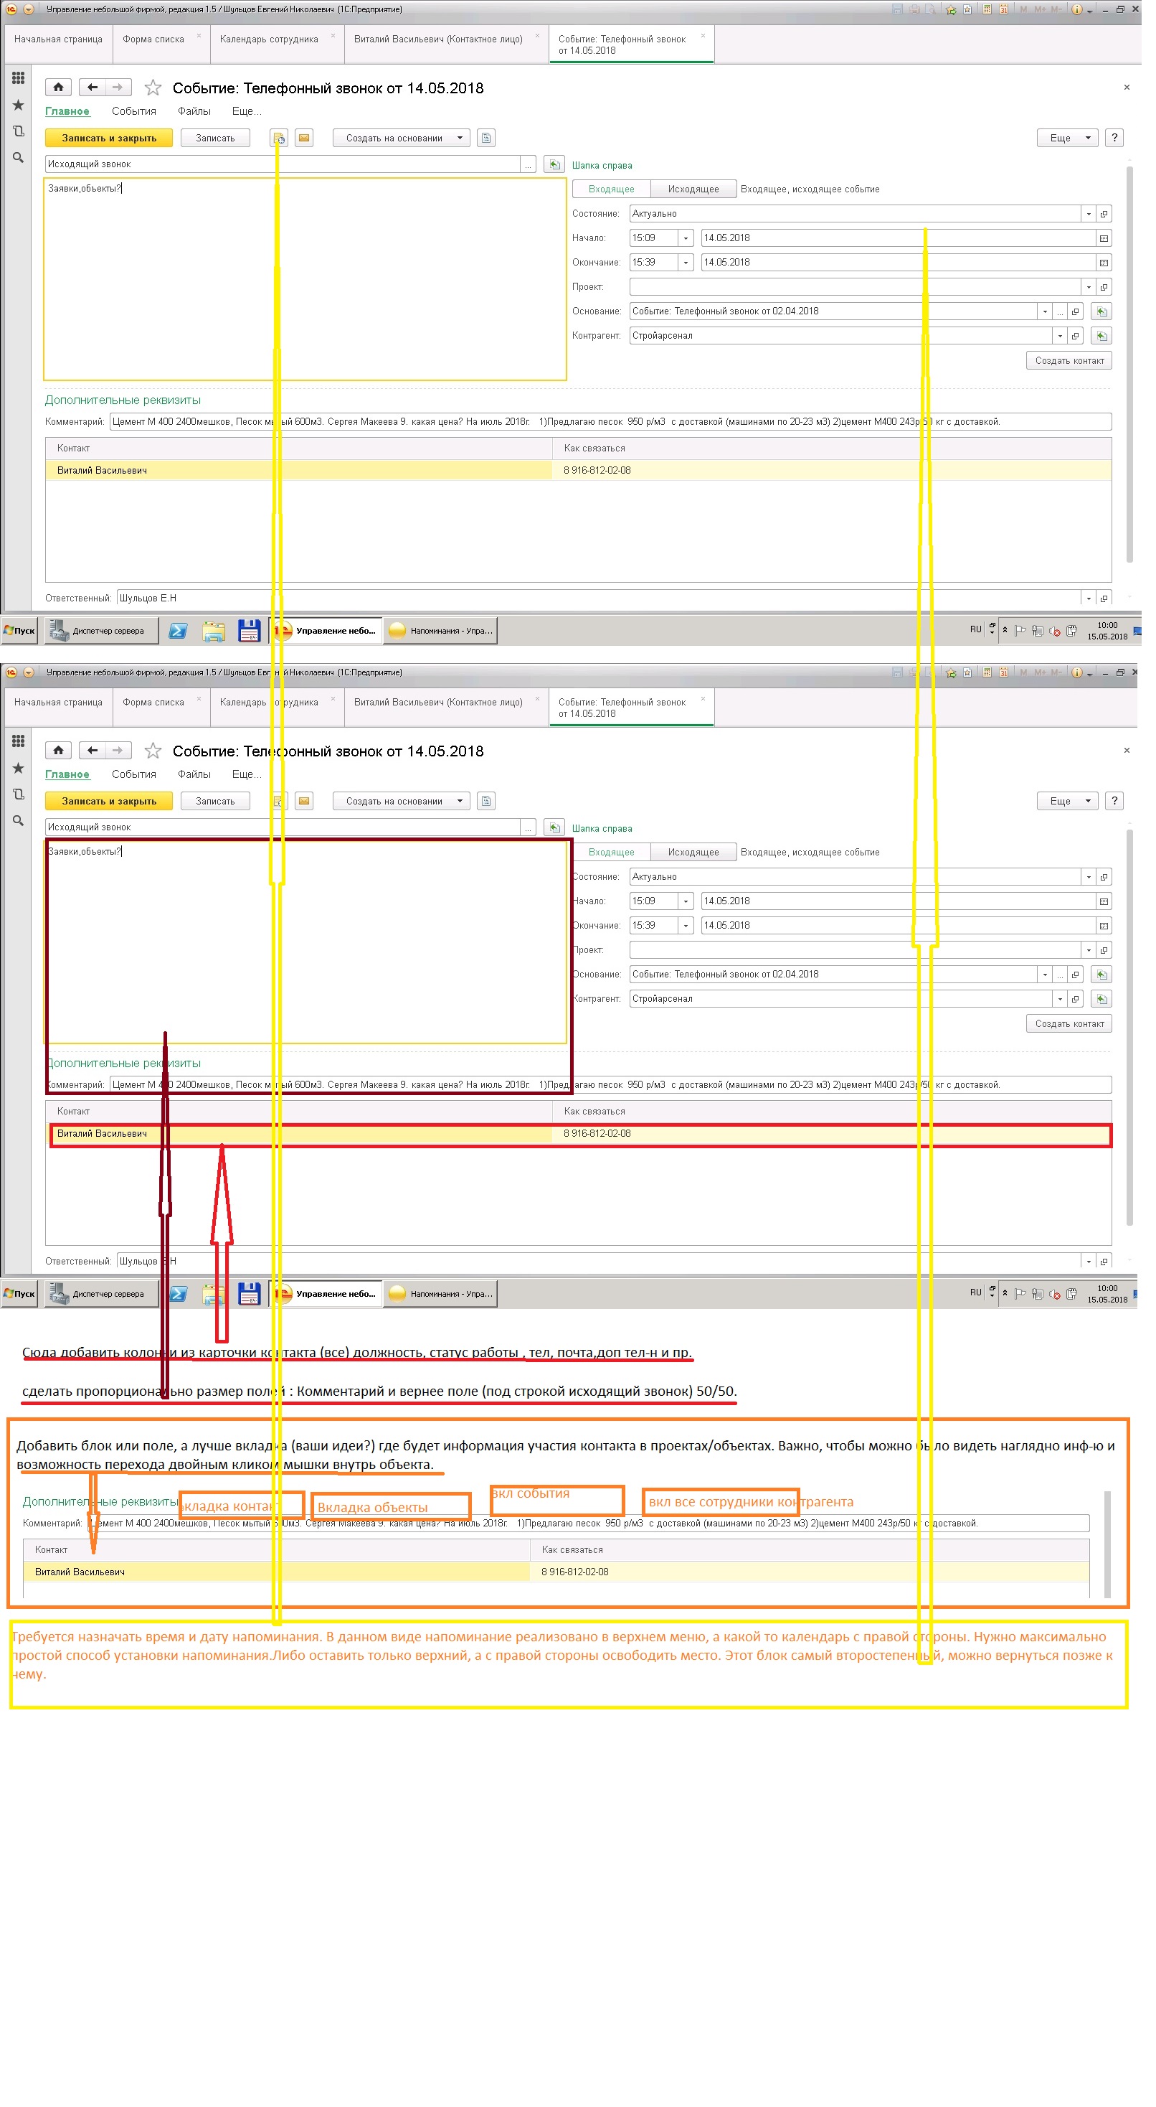1156x2107 pixels.
Task: Expand the Контрагент dropdown in the upper form
Action: 1059,336
